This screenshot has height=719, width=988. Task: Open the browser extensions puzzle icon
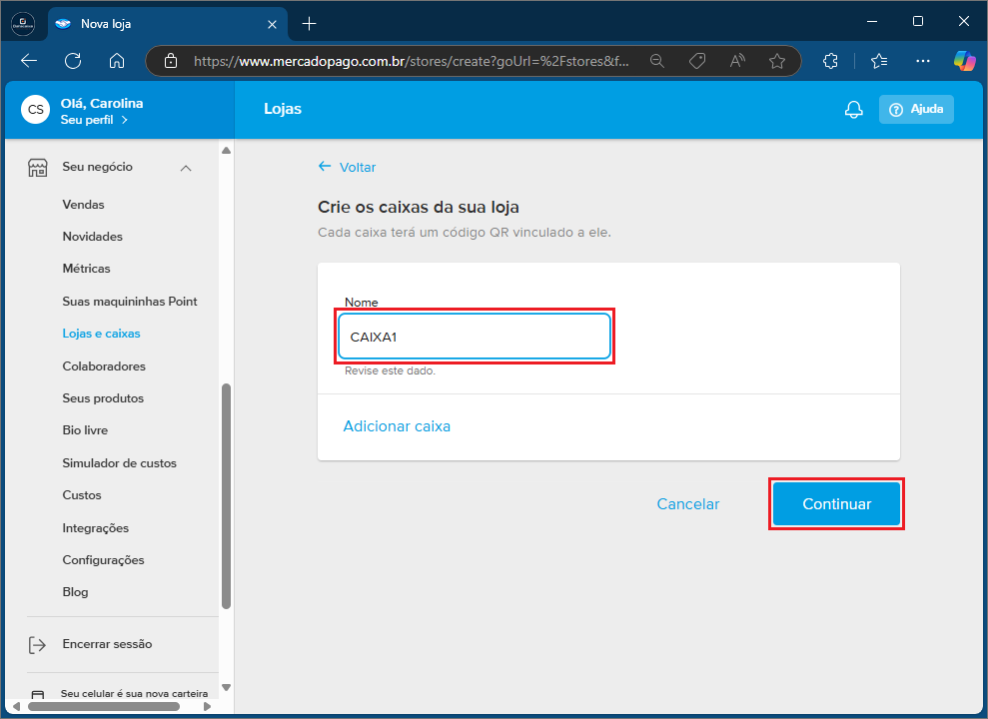point(830,61)
